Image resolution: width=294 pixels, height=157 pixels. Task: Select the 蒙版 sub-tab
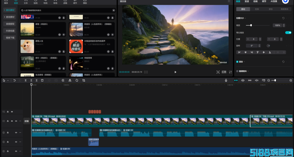(271, 9)
